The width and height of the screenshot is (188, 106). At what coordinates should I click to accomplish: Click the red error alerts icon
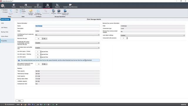click(x=21, y=105)
